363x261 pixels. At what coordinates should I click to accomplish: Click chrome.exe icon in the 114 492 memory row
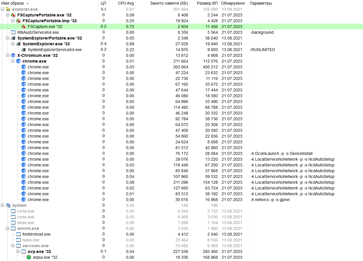(24, 107)
